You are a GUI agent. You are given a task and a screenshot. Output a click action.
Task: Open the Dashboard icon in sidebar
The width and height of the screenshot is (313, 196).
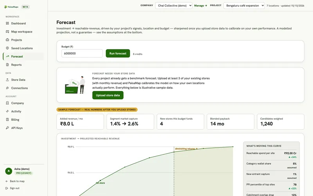pyautogui.click(x=7, y=24)
